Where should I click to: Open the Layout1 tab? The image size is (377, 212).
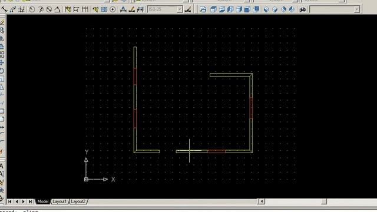[x=59, y=201]
